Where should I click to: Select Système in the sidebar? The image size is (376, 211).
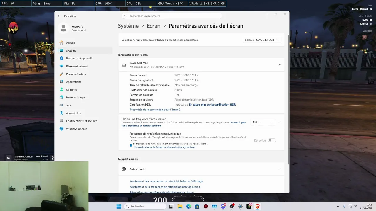tap(85, 51)
